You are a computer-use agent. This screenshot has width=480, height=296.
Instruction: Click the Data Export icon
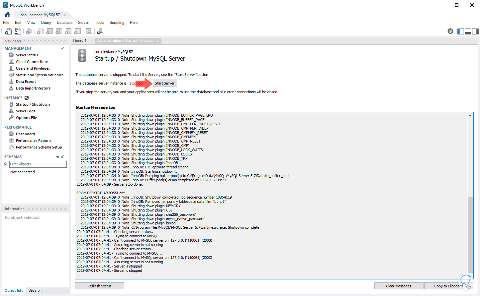click(11, 82)
